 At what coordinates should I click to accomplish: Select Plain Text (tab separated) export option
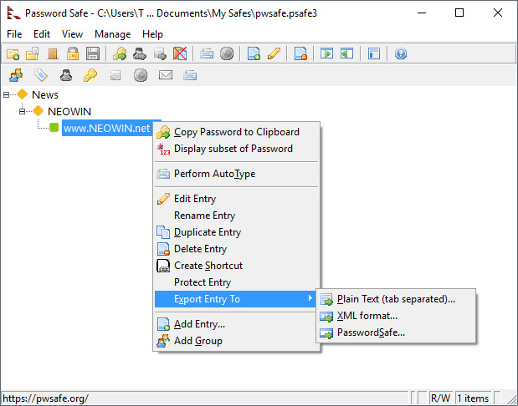click(396, 299)
